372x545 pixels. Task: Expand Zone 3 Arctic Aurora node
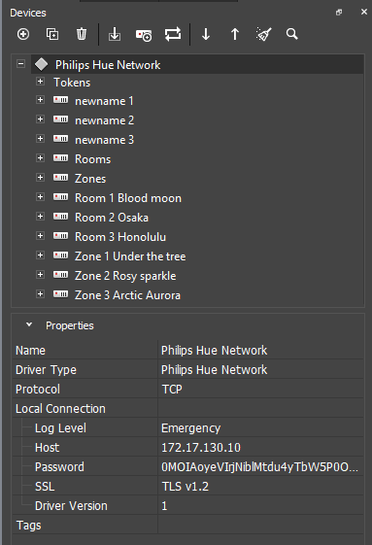tap(41, 294)
